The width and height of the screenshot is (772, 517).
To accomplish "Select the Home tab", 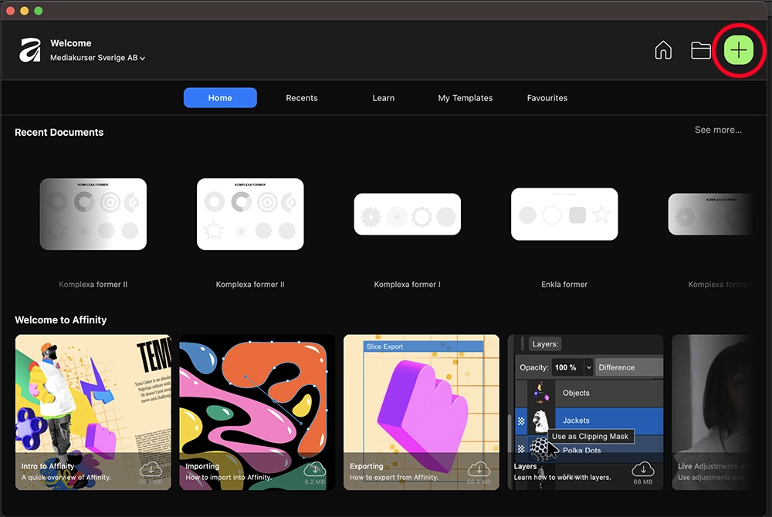I will coord(220,98).
